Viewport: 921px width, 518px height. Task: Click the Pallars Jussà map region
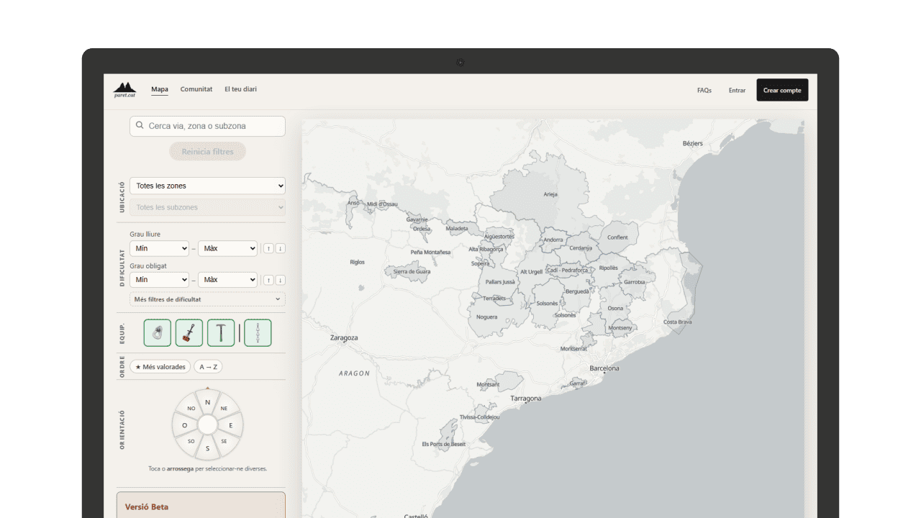500,282
